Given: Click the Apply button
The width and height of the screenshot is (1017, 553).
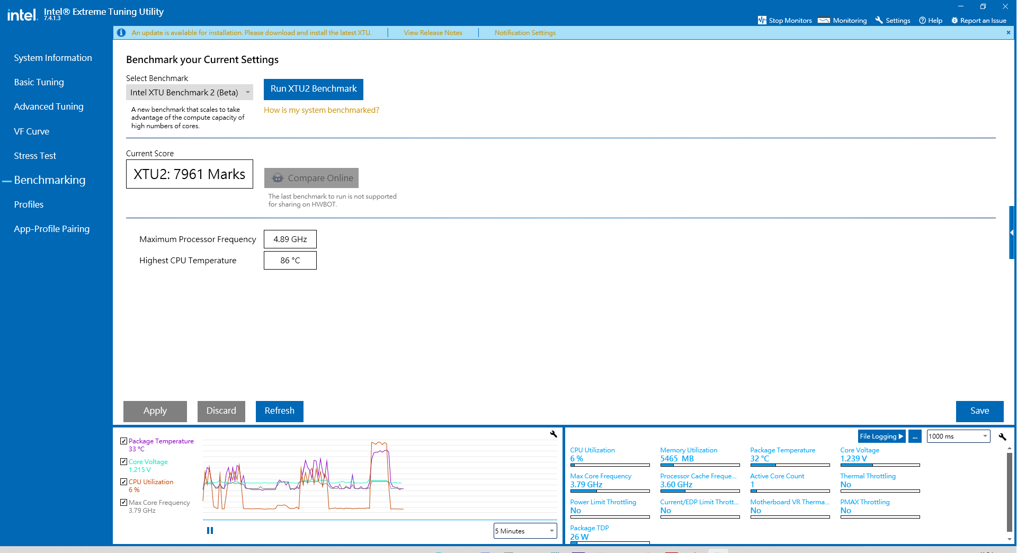Looking at the screenshot, I should (x=155, y=411).
